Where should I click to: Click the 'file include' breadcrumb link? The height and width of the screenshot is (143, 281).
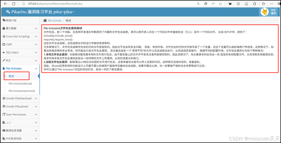pyautogui.click(x=54, y=20)
